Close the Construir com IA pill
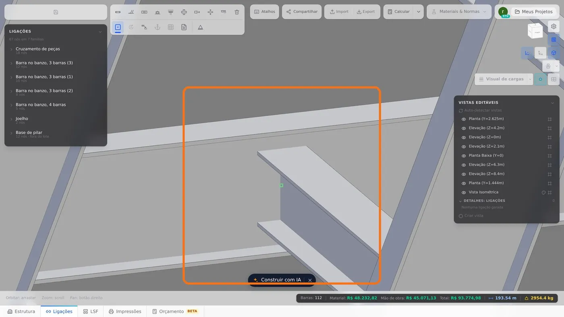 coord(310,280)
